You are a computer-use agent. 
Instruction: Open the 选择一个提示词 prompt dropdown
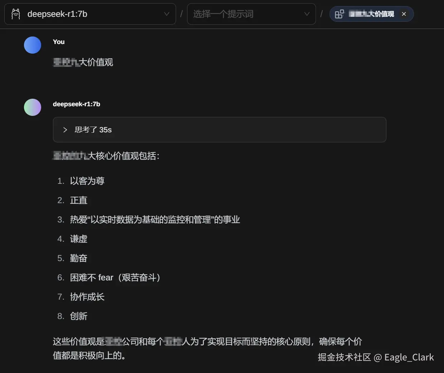point(251,14)
